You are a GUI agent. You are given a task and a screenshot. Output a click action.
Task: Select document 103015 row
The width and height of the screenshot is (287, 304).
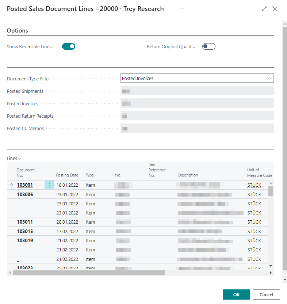click(x=137, y=231)
